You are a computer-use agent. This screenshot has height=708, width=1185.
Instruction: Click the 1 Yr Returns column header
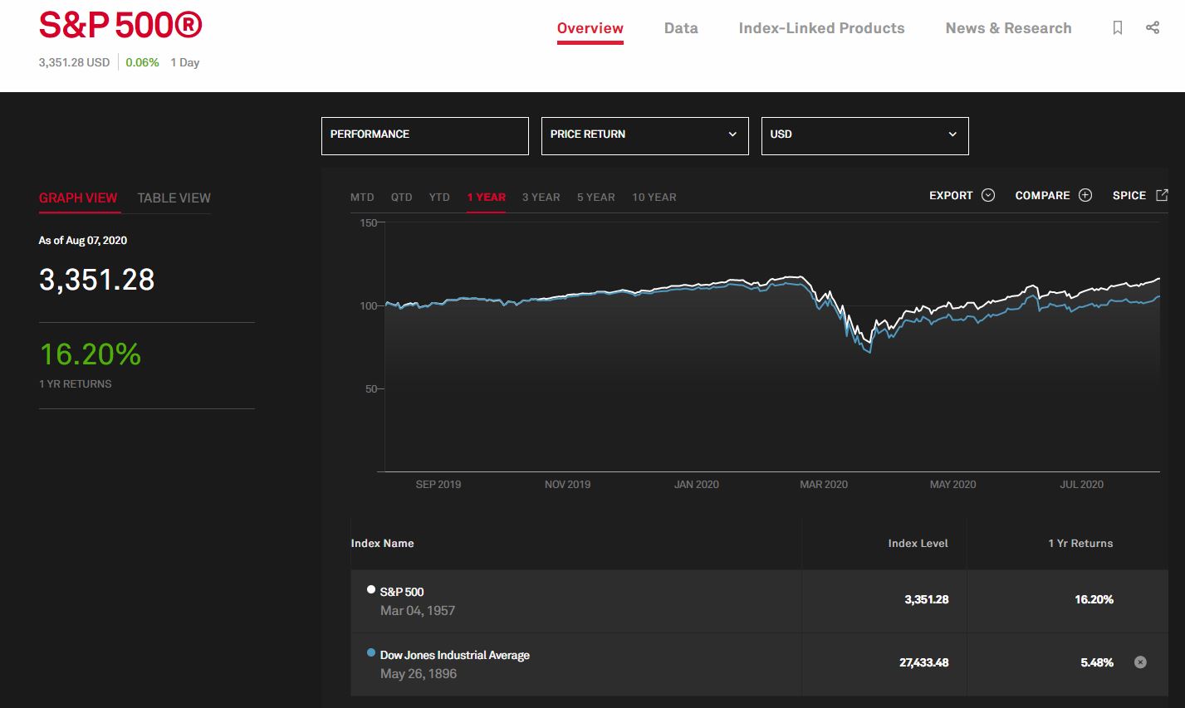tap(1080, 543)
